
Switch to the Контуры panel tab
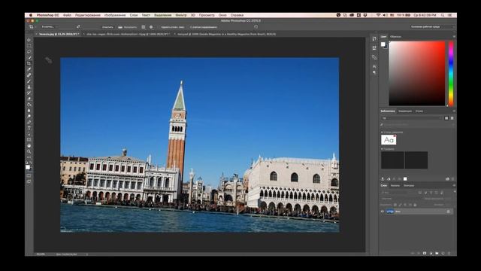(x=409, y=186)
